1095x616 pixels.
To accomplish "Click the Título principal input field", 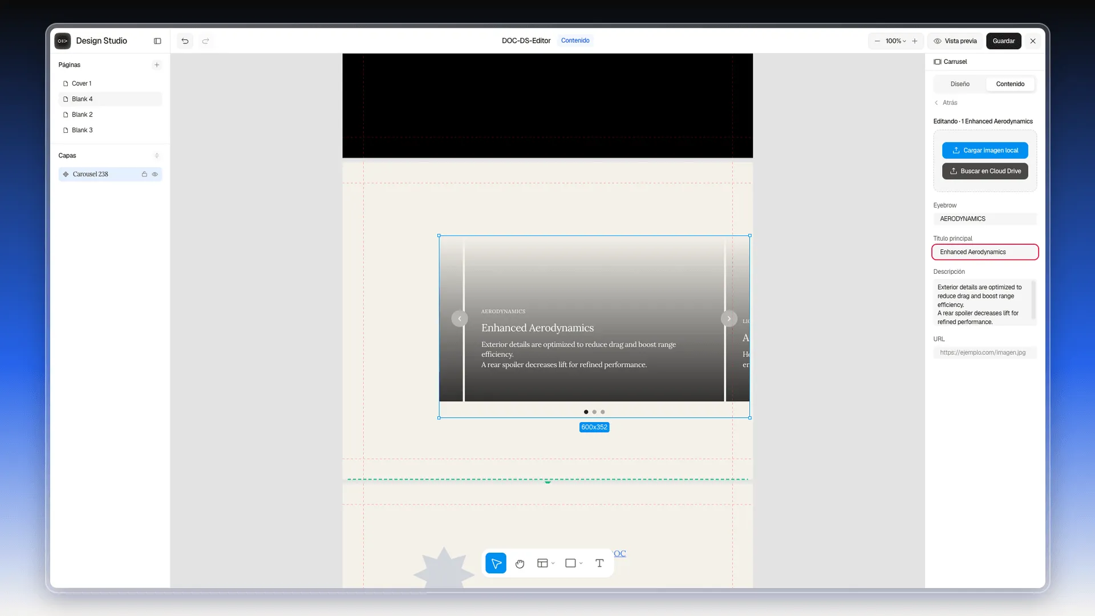I will (985, 252).
